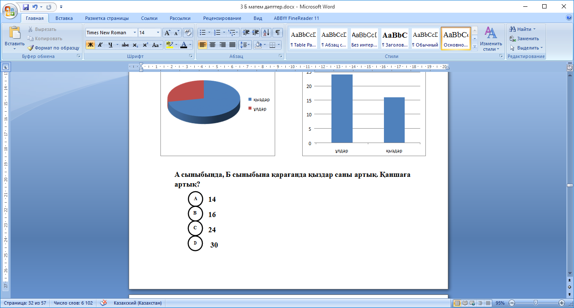
Task: Clear formatting of selected text
Action: pos(188,33)
